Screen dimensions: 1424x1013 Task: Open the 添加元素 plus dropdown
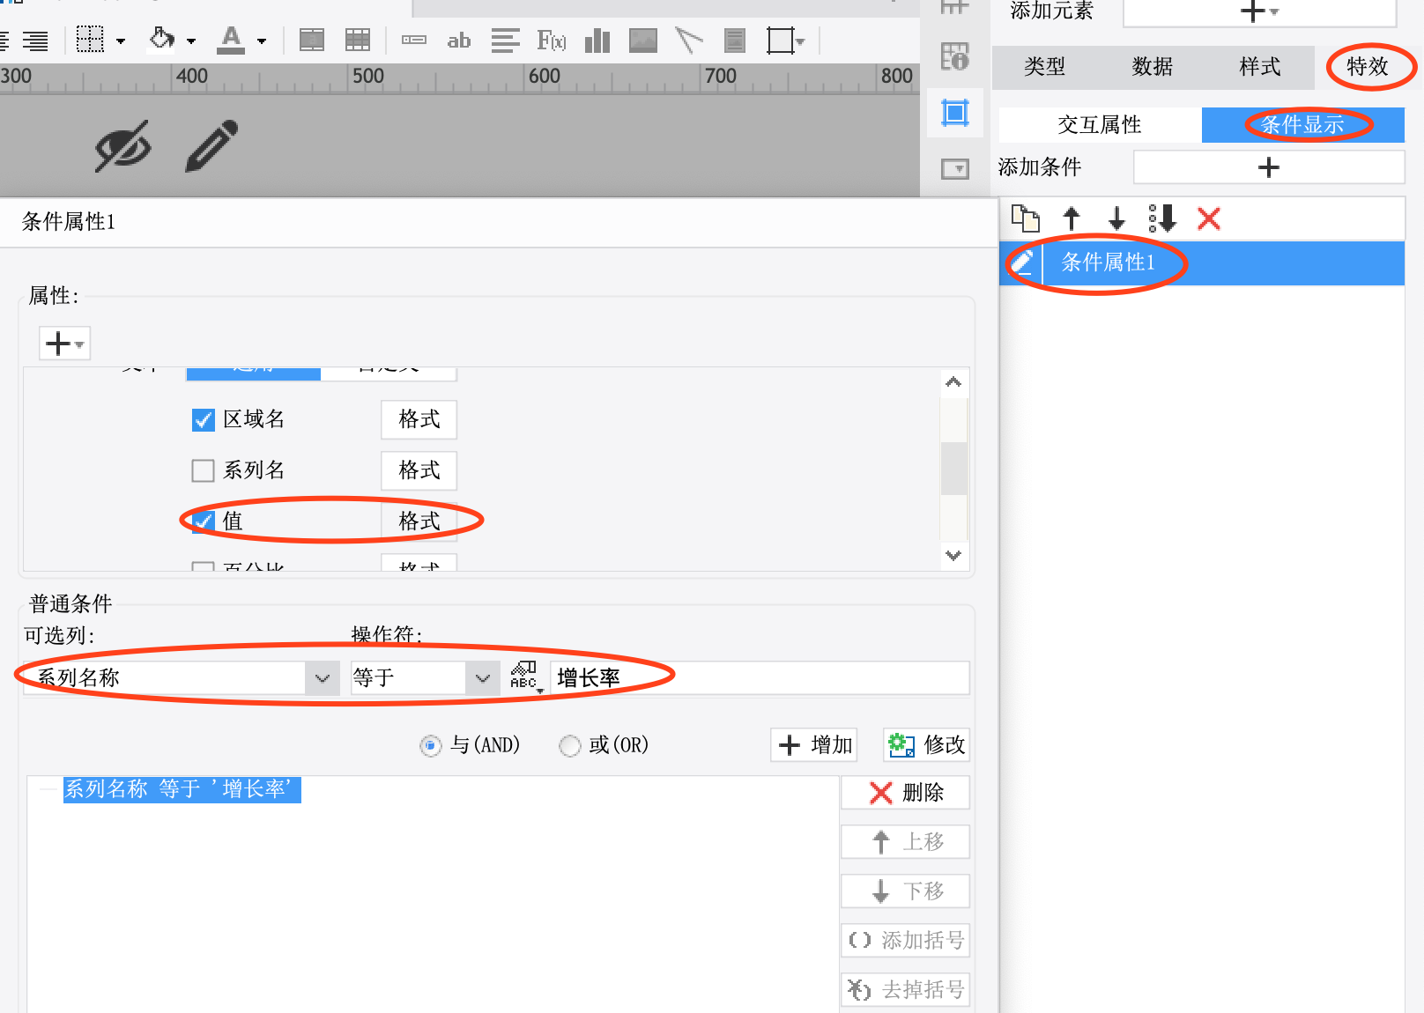click(x=1259, y=12)
